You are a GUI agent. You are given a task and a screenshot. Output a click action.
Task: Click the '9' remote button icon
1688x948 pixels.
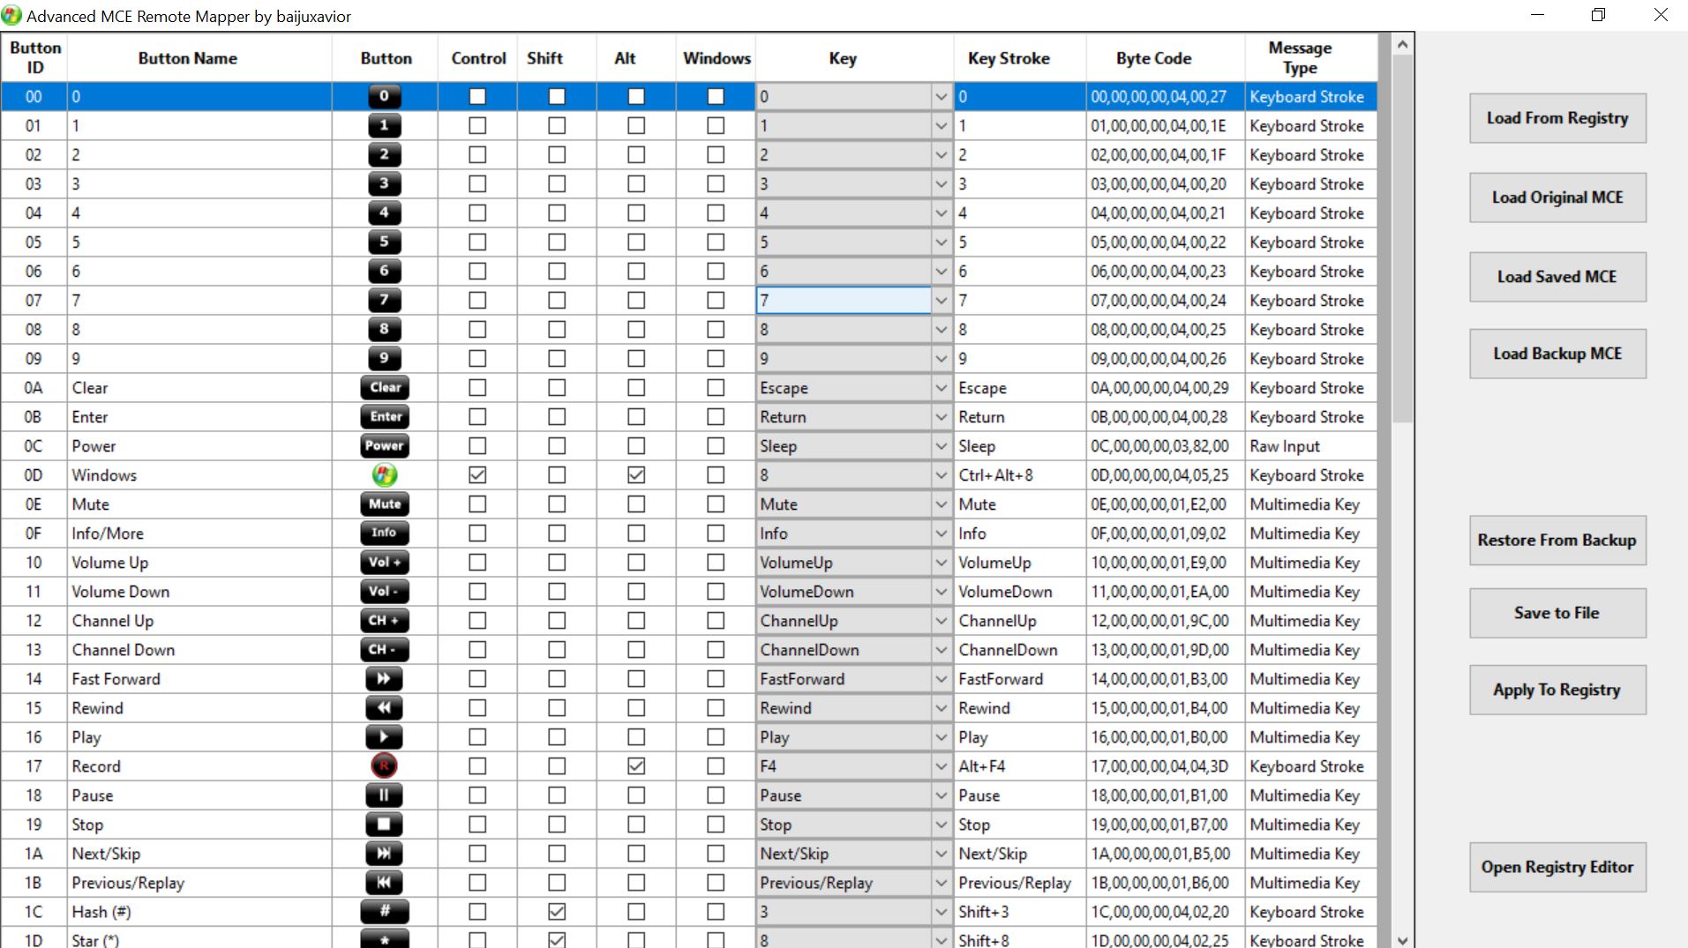point(384,358)
